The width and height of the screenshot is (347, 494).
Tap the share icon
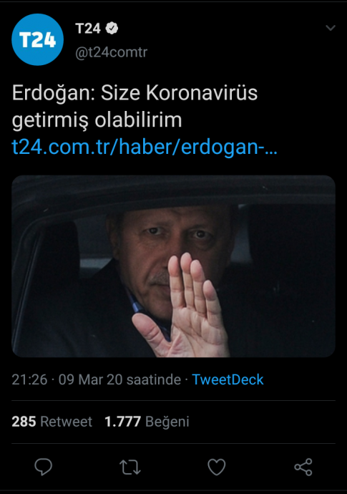tap(303, 467)
